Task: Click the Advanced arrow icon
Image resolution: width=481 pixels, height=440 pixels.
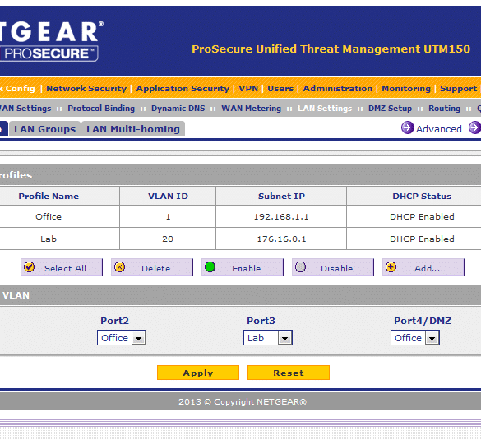Action: (x=407, y=127)
